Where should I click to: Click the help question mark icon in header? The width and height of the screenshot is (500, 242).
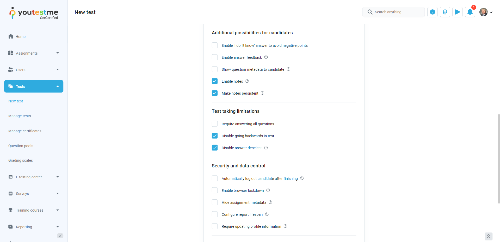click(432, 12)
